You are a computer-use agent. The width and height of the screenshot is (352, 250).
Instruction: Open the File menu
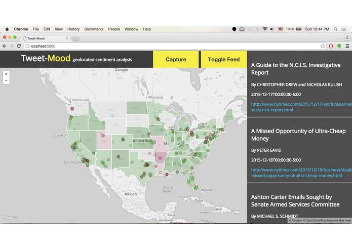point(35,29)
